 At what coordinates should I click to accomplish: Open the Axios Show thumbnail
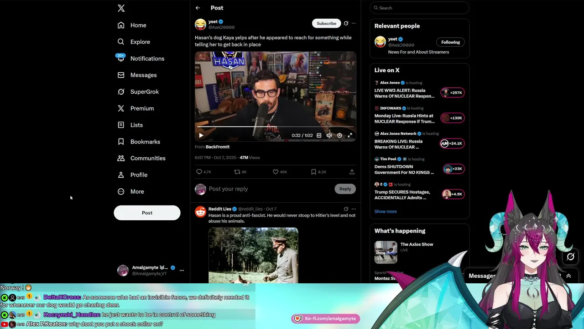[386, 252]
